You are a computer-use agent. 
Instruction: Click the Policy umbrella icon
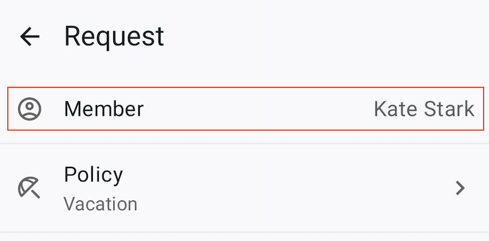(30, 188)
